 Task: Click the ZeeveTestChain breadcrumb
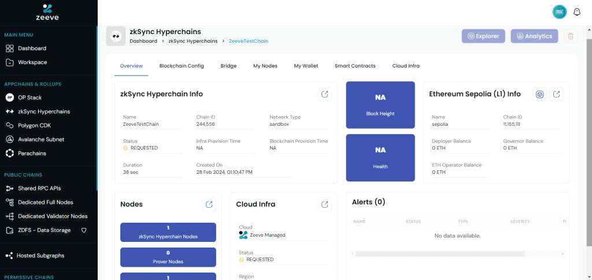point(249,41)
